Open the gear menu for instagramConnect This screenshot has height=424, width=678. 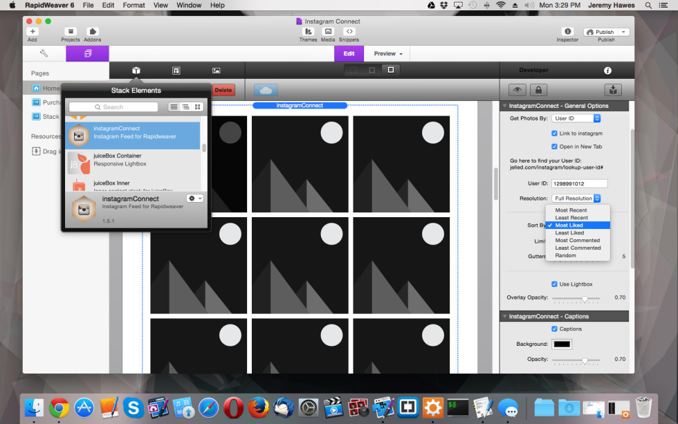coord(195,198)
